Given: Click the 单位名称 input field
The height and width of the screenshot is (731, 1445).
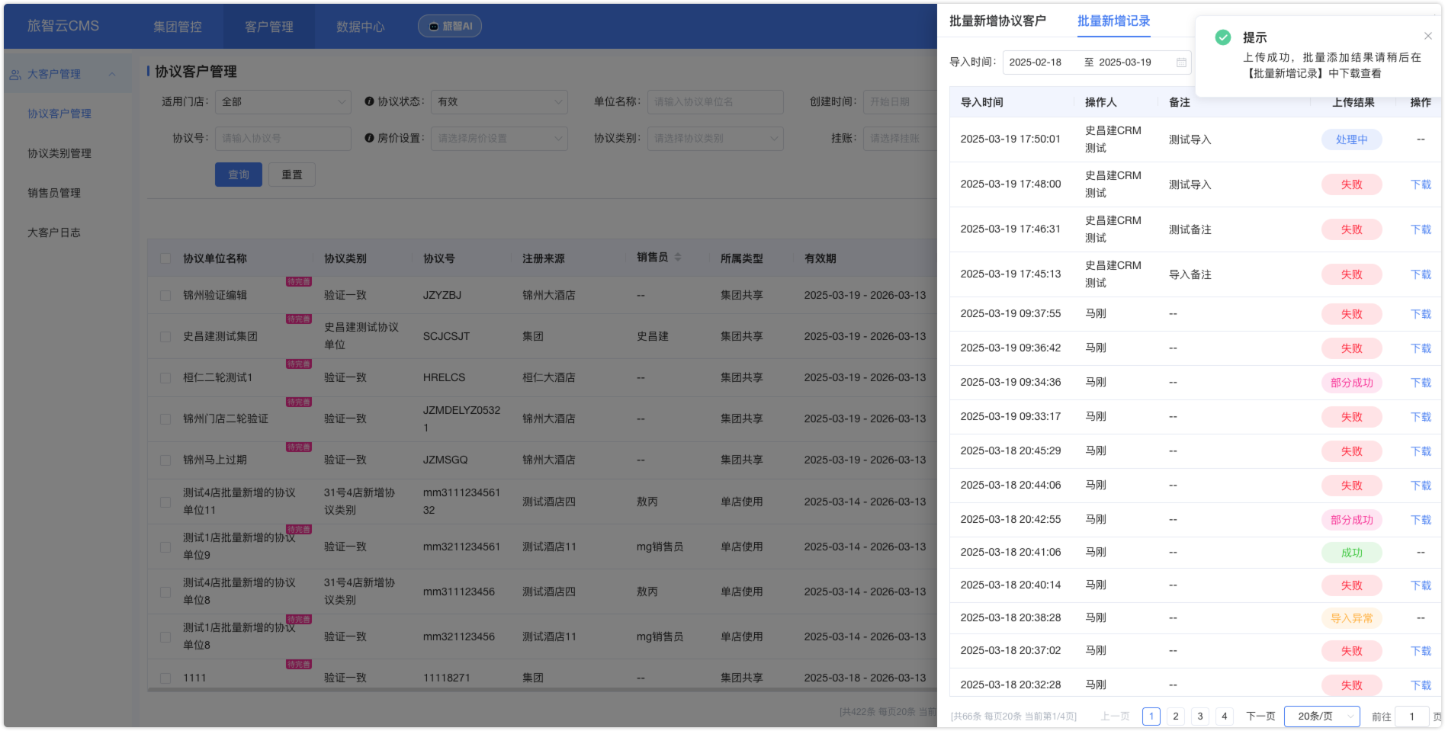Looking at the screenshot, I should click(715, 102).
